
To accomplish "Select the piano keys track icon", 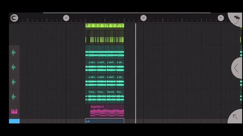I will click(x=14, y=111).
